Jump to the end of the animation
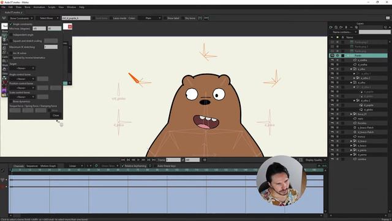 [154, 160]
